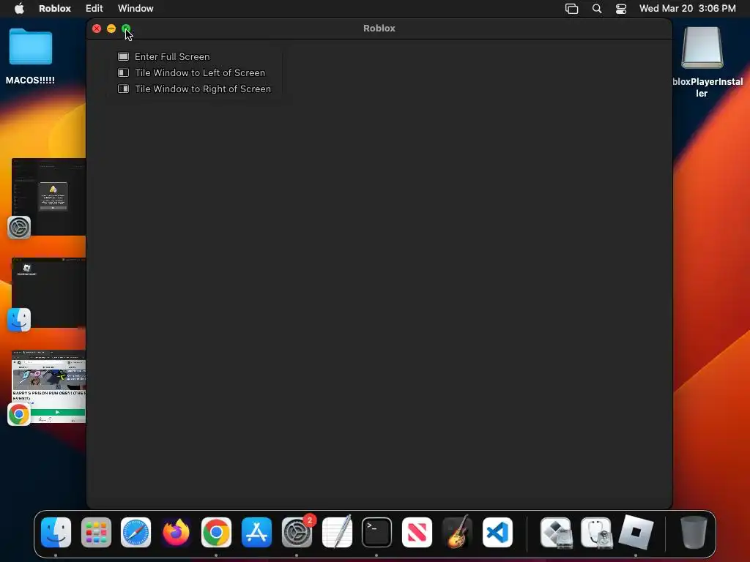Open Boot Camp Assistant from the Dock

coord(556,532)
